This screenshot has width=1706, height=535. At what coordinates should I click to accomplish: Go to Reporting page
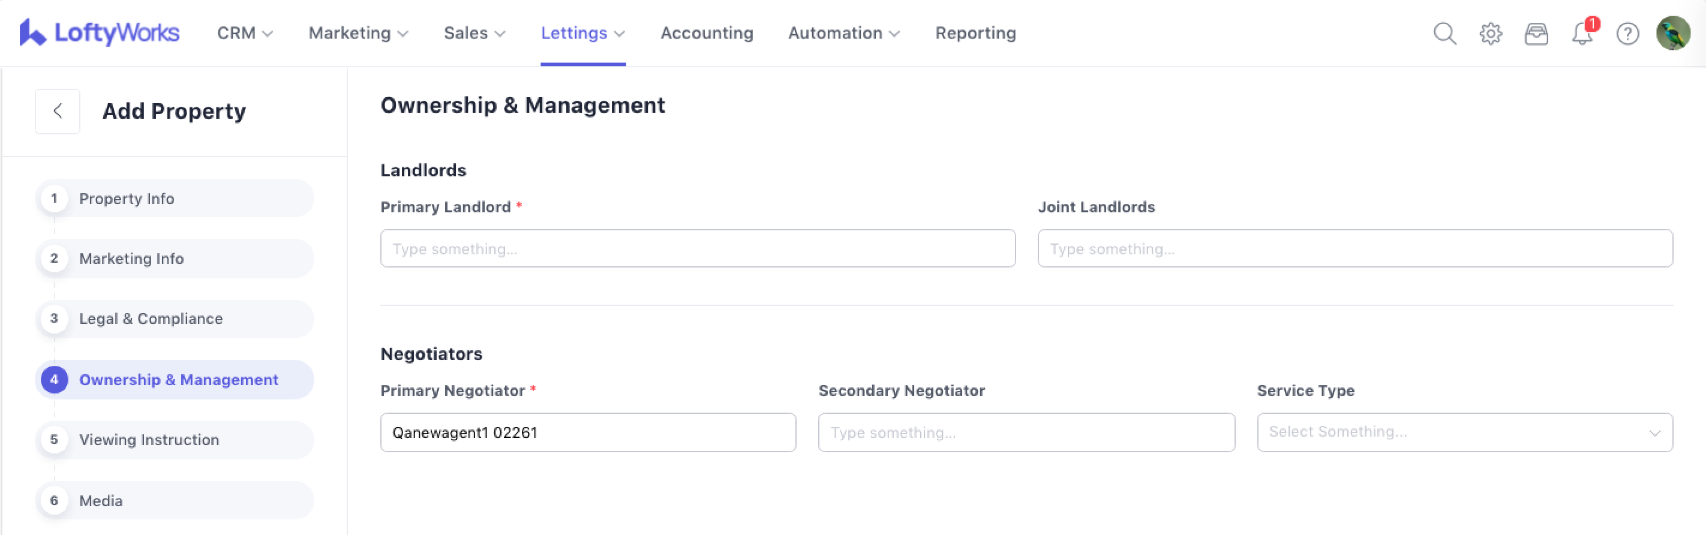coord(975,33)
